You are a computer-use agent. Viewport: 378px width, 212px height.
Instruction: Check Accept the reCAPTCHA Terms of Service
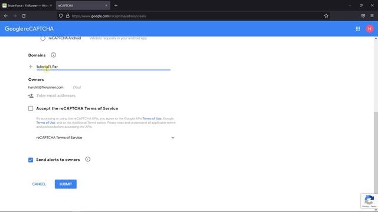31,108
